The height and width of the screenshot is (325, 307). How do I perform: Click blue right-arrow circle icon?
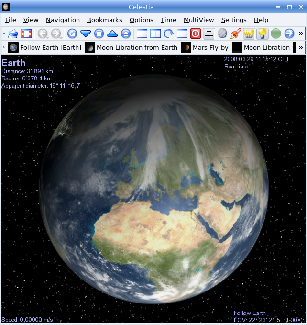click(289, 34)
